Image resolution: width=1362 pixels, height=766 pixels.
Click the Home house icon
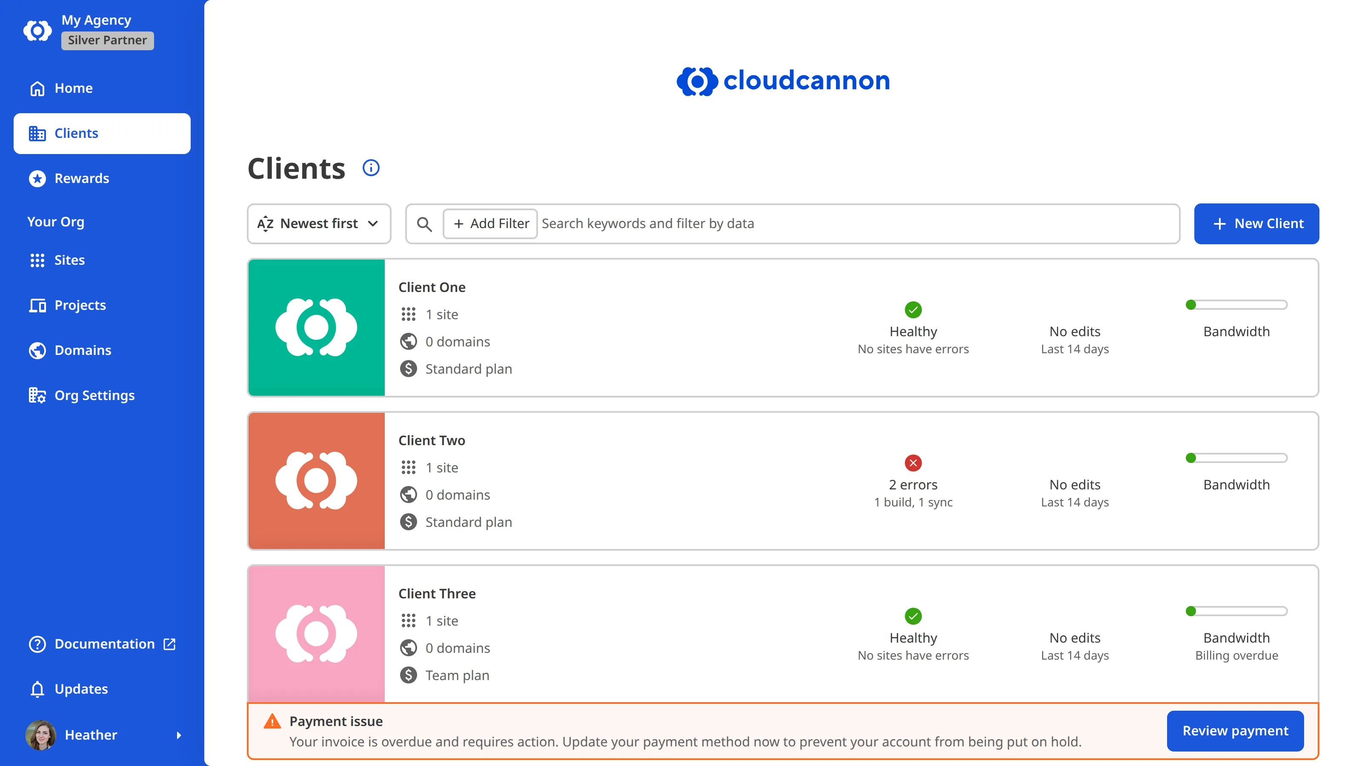(37, 88)
